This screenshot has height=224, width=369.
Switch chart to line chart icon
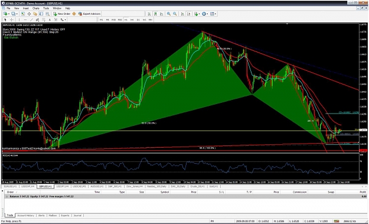pyautogui.click(x=162, y=14)
